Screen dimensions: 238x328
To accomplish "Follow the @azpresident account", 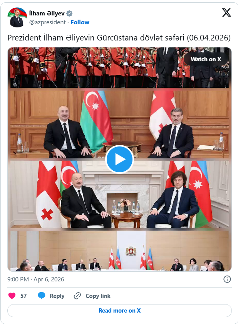I will coord(80,22).
